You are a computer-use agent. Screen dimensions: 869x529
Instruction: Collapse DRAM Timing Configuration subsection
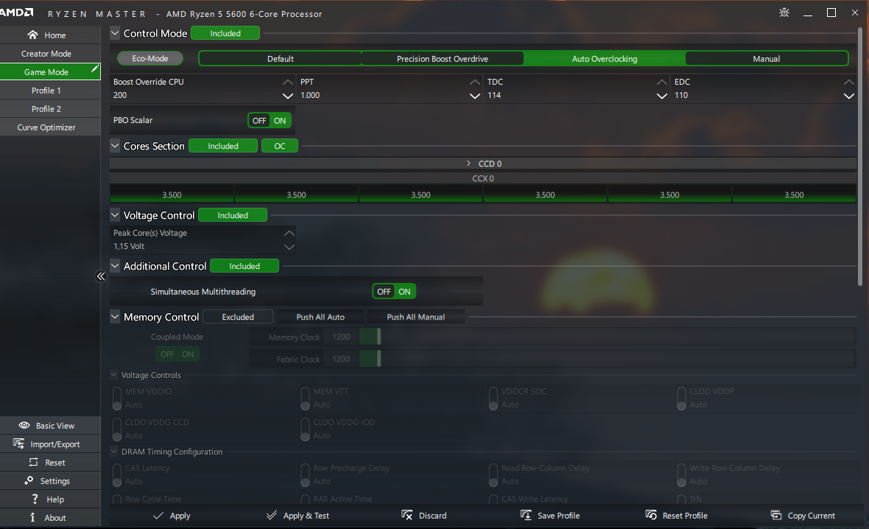click(x=114, y=452)
